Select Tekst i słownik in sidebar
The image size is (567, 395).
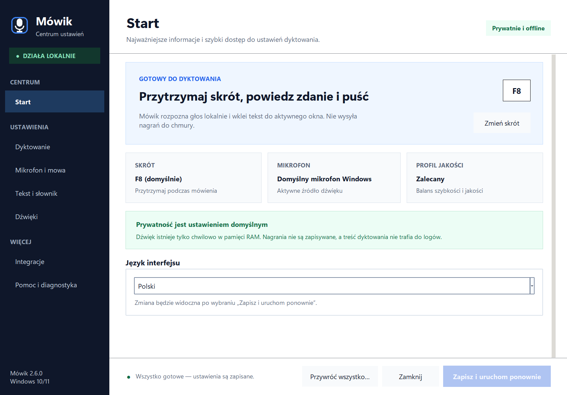click(55, 193)
